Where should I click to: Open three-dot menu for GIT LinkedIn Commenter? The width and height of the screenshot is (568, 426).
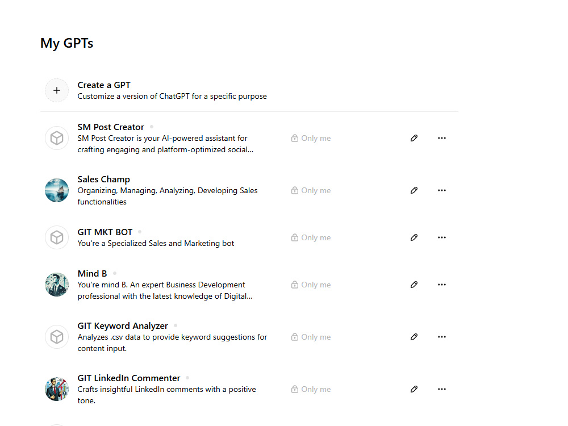[x=441, y=389]
